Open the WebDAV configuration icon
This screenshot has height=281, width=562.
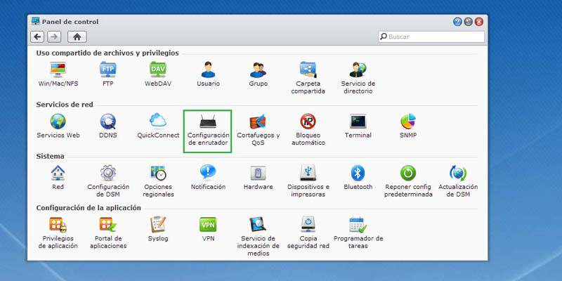(158, 70)
